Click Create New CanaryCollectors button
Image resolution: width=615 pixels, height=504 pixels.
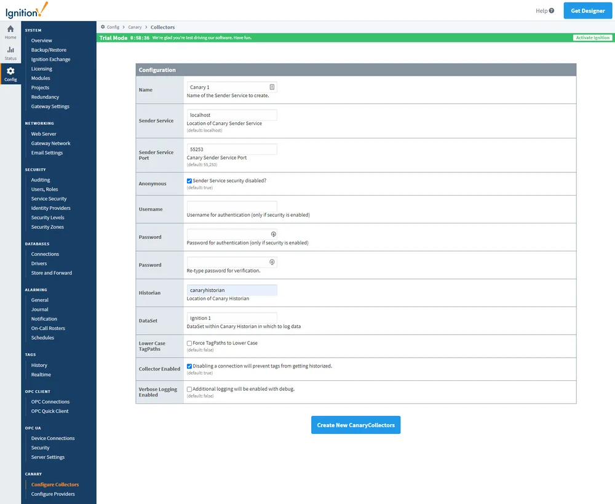pyautogui.click(x=355, y=425)
